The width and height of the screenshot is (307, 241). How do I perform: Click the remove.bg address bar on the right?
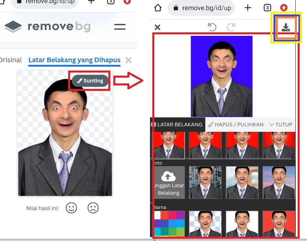point(201,8)
